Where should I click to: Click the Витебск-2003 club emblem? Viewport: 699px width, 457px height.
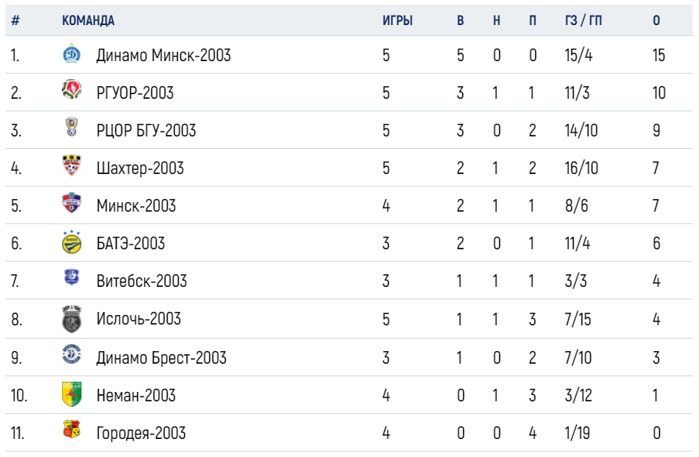(71, 277)
